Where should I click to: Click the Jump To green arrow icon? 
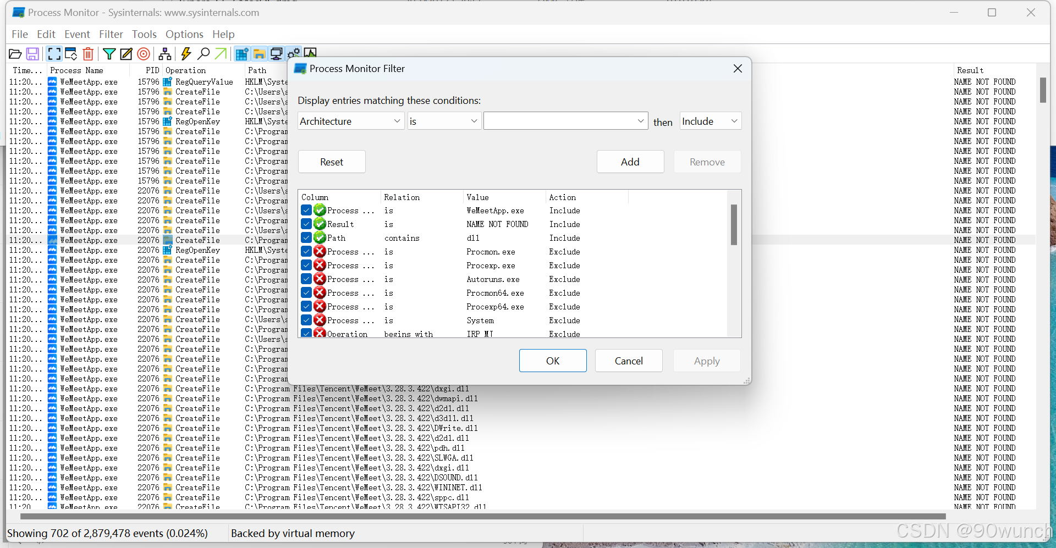coord(221,54)
